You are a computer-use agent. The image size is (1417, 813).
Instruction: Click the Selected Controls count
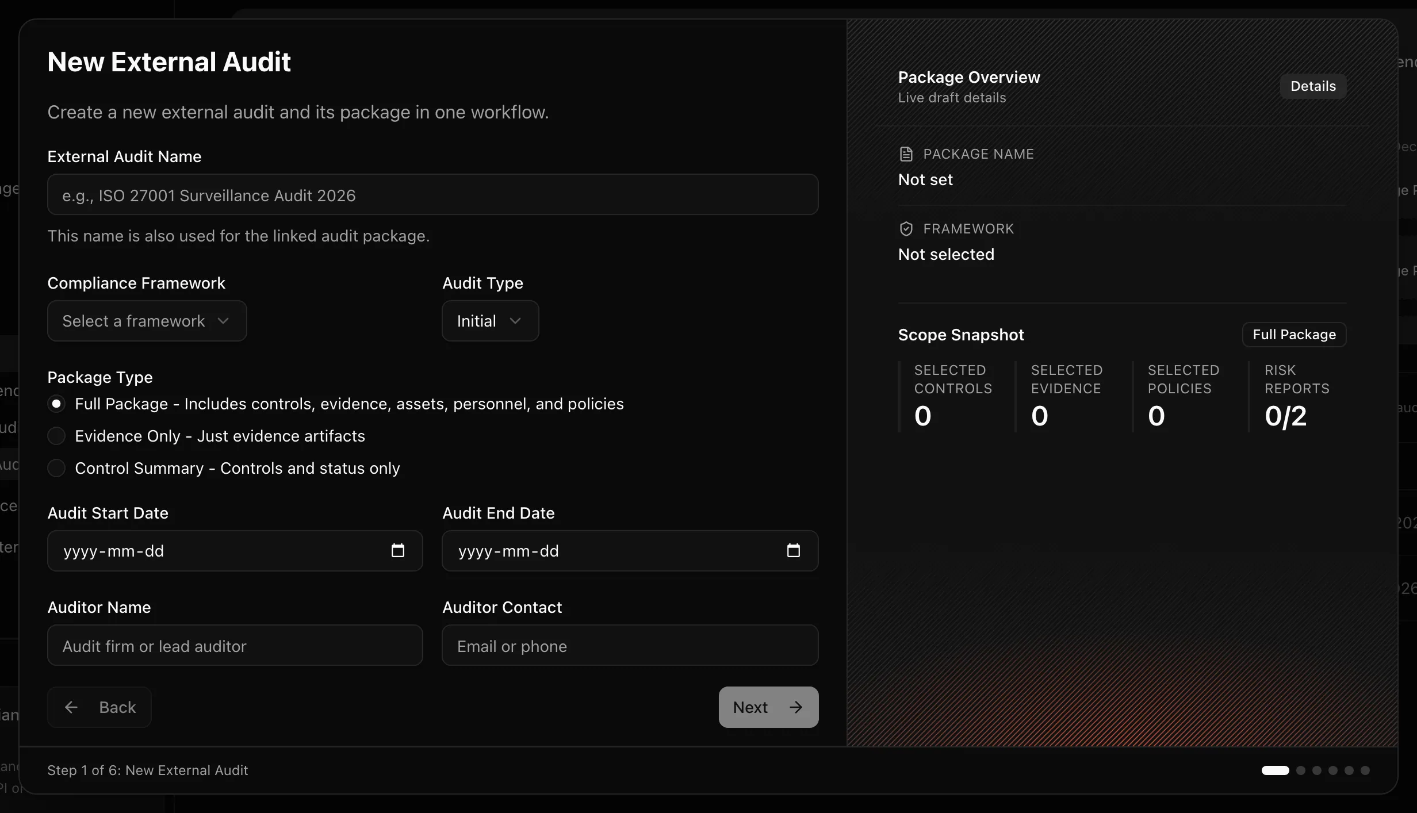coord(923,416)
